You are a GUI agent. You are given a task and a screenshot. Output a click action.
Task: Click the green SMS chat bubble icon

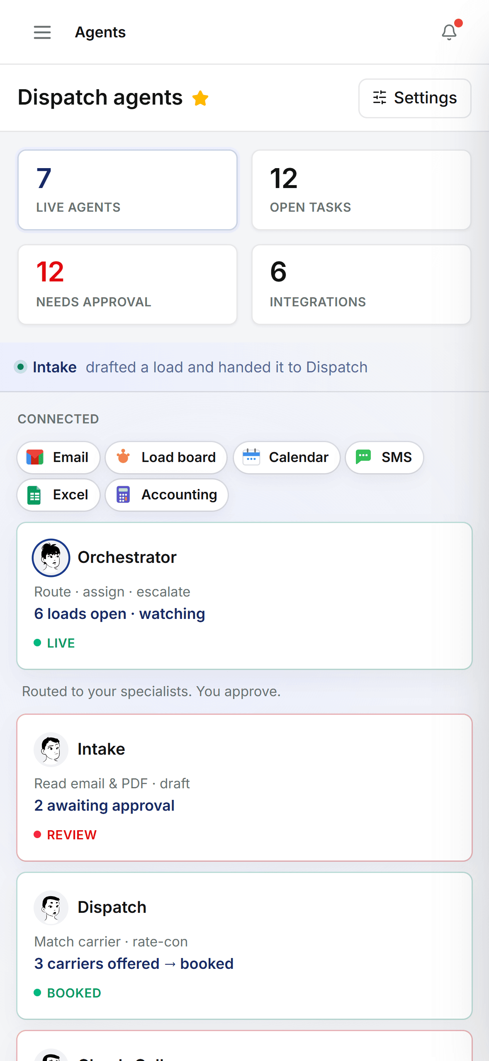pos(363,457)
